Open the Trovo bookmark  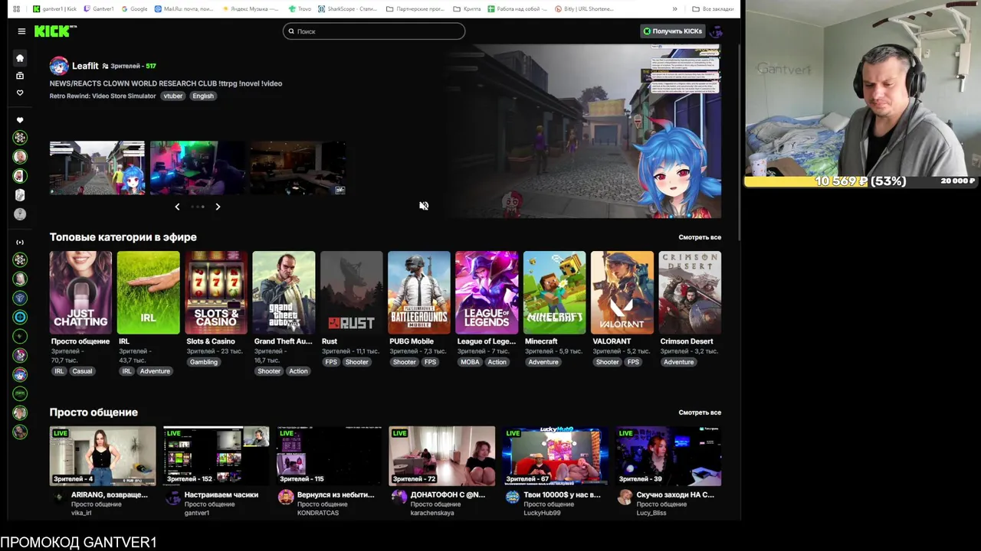pyautogui.click(x=300, y=9)
